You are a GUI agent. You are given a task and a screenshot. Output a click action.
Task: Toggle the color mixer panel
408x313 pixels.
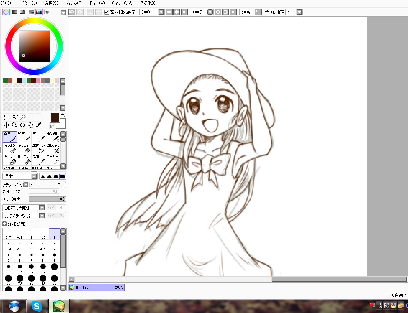[x=31, y=12]
